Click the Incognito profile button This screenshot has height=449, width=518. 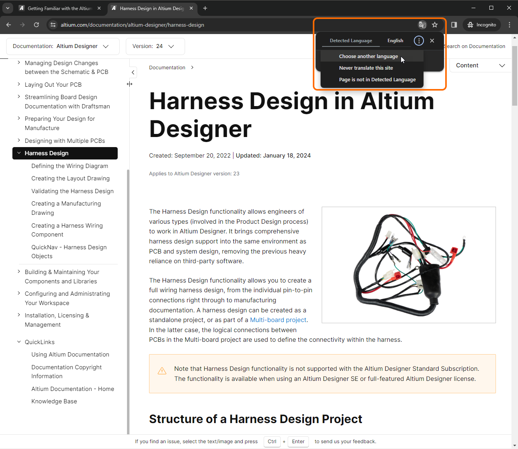pos(482,25)
